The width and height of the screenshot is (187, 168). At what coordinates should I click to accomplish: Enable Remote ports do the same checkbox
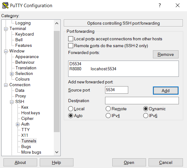point(71,46)
